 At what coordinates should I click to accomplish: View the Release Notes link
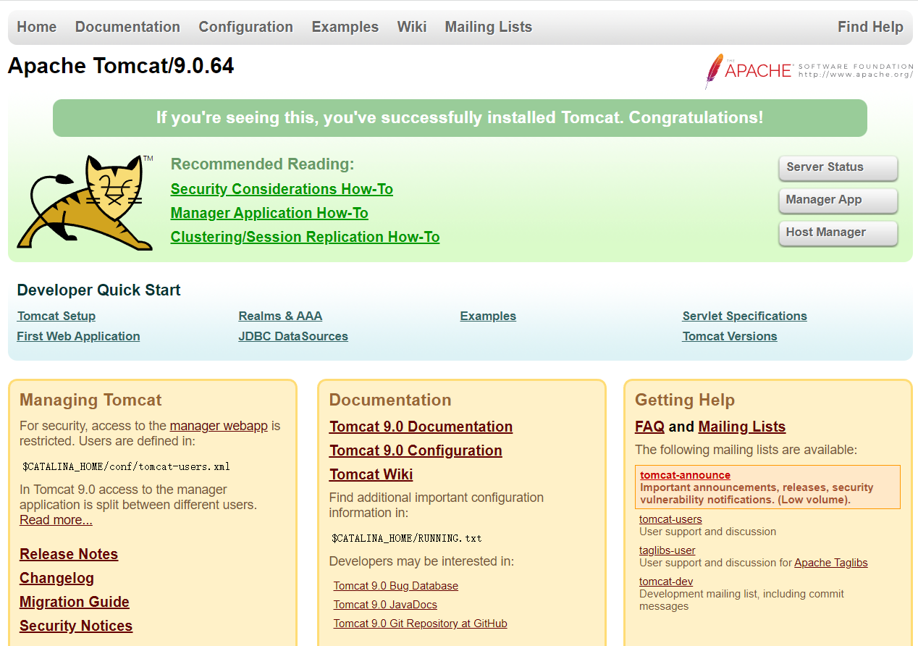click(x=69, y=554)
